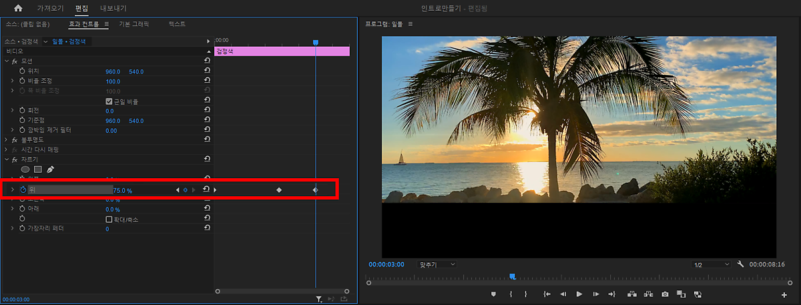This screenshot has height=305, width=801.
Task: Click the export frame camera icon
Action: [x=665, y=294]
